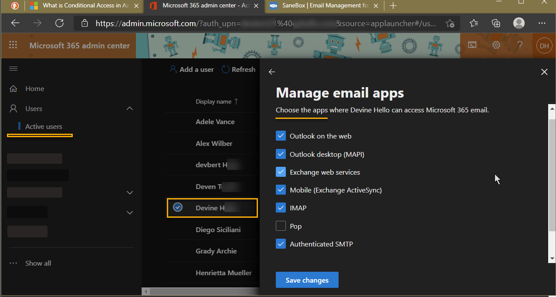Viewport: 556px width, 297px height.
Task: Click the Display name sort arrow
Action: 236,101
